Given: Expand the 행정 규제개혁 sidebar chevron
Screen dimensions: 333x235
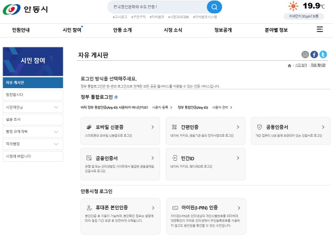Looking at the screenshot, I should tap(56, 131).
